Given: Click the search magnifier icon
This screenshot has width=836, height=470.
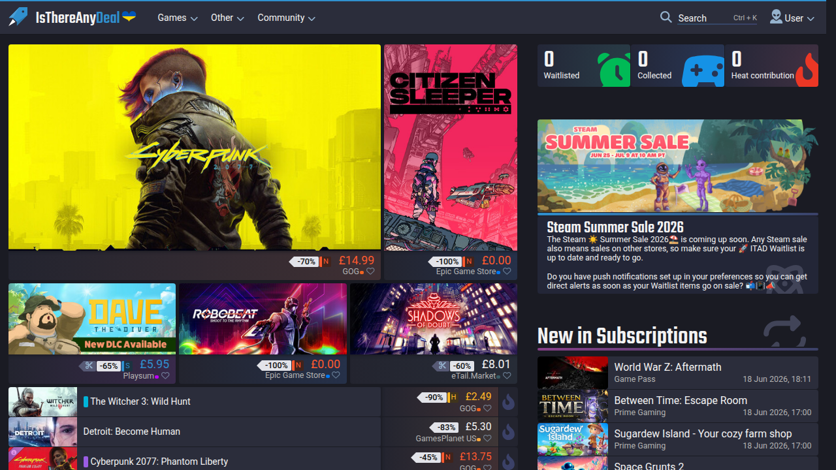Looking at the screenshot, I should pyautogui.click(x=666, y=17).
